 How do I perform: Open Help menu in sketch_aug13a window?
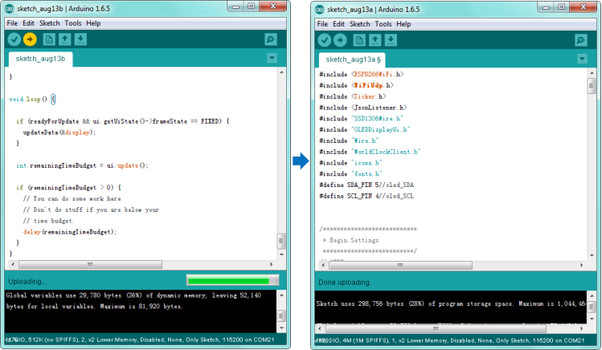tap(403, 24)
